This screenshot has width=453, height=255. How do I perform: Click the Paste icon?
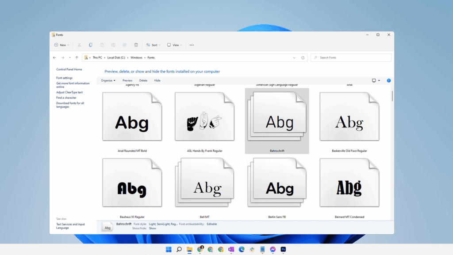coord(102,45)
